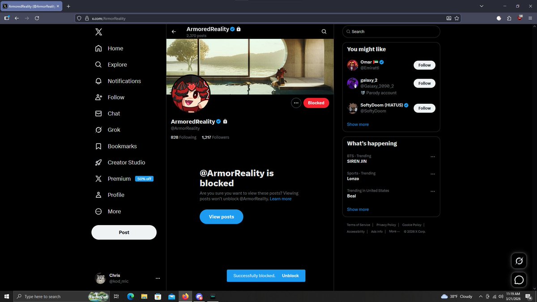537x302 pixels.
Task: Click Show more under You might like
Action: [358, 124]
